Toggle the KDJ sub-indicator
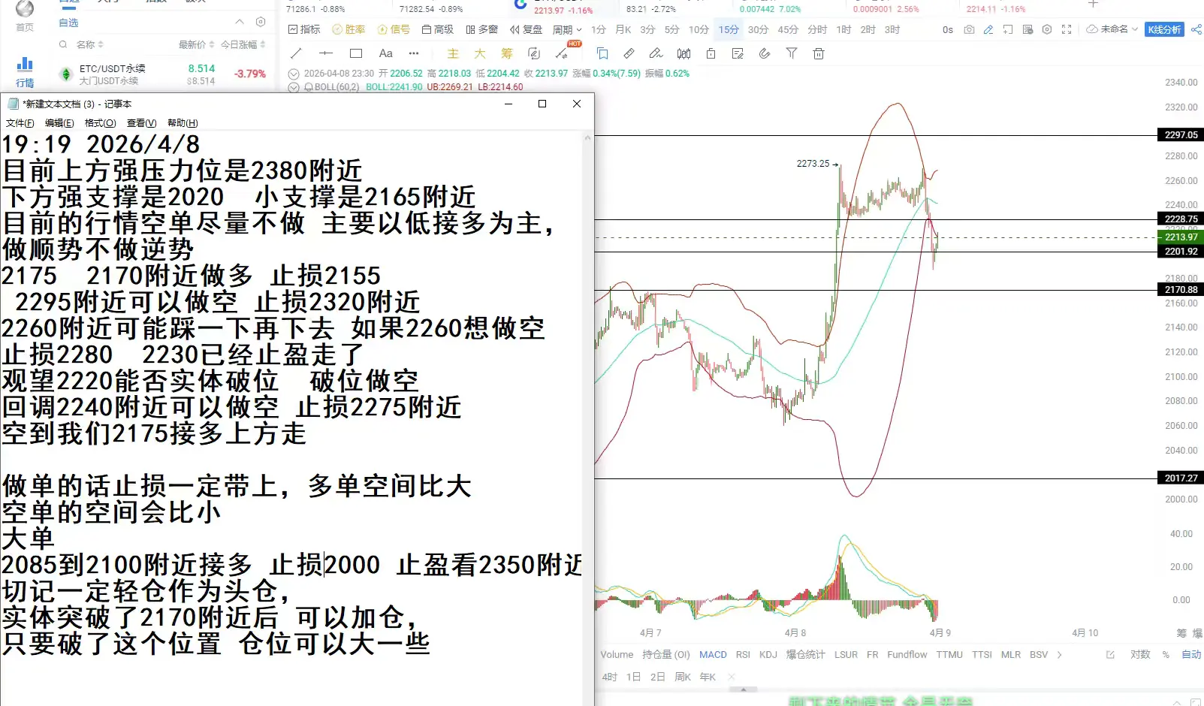The height and width of the screenshot is (706, 1204). coord(768,655)
